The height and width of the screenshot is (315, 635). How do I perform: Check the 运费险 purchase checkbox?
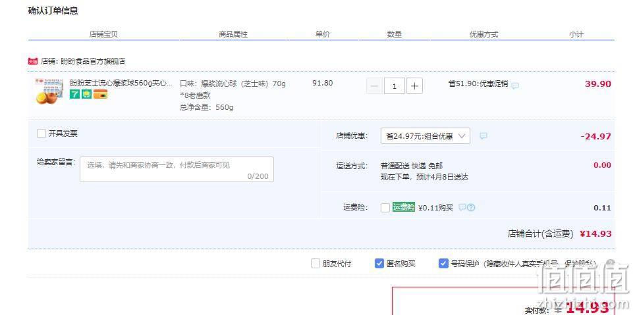coord(385,208)
